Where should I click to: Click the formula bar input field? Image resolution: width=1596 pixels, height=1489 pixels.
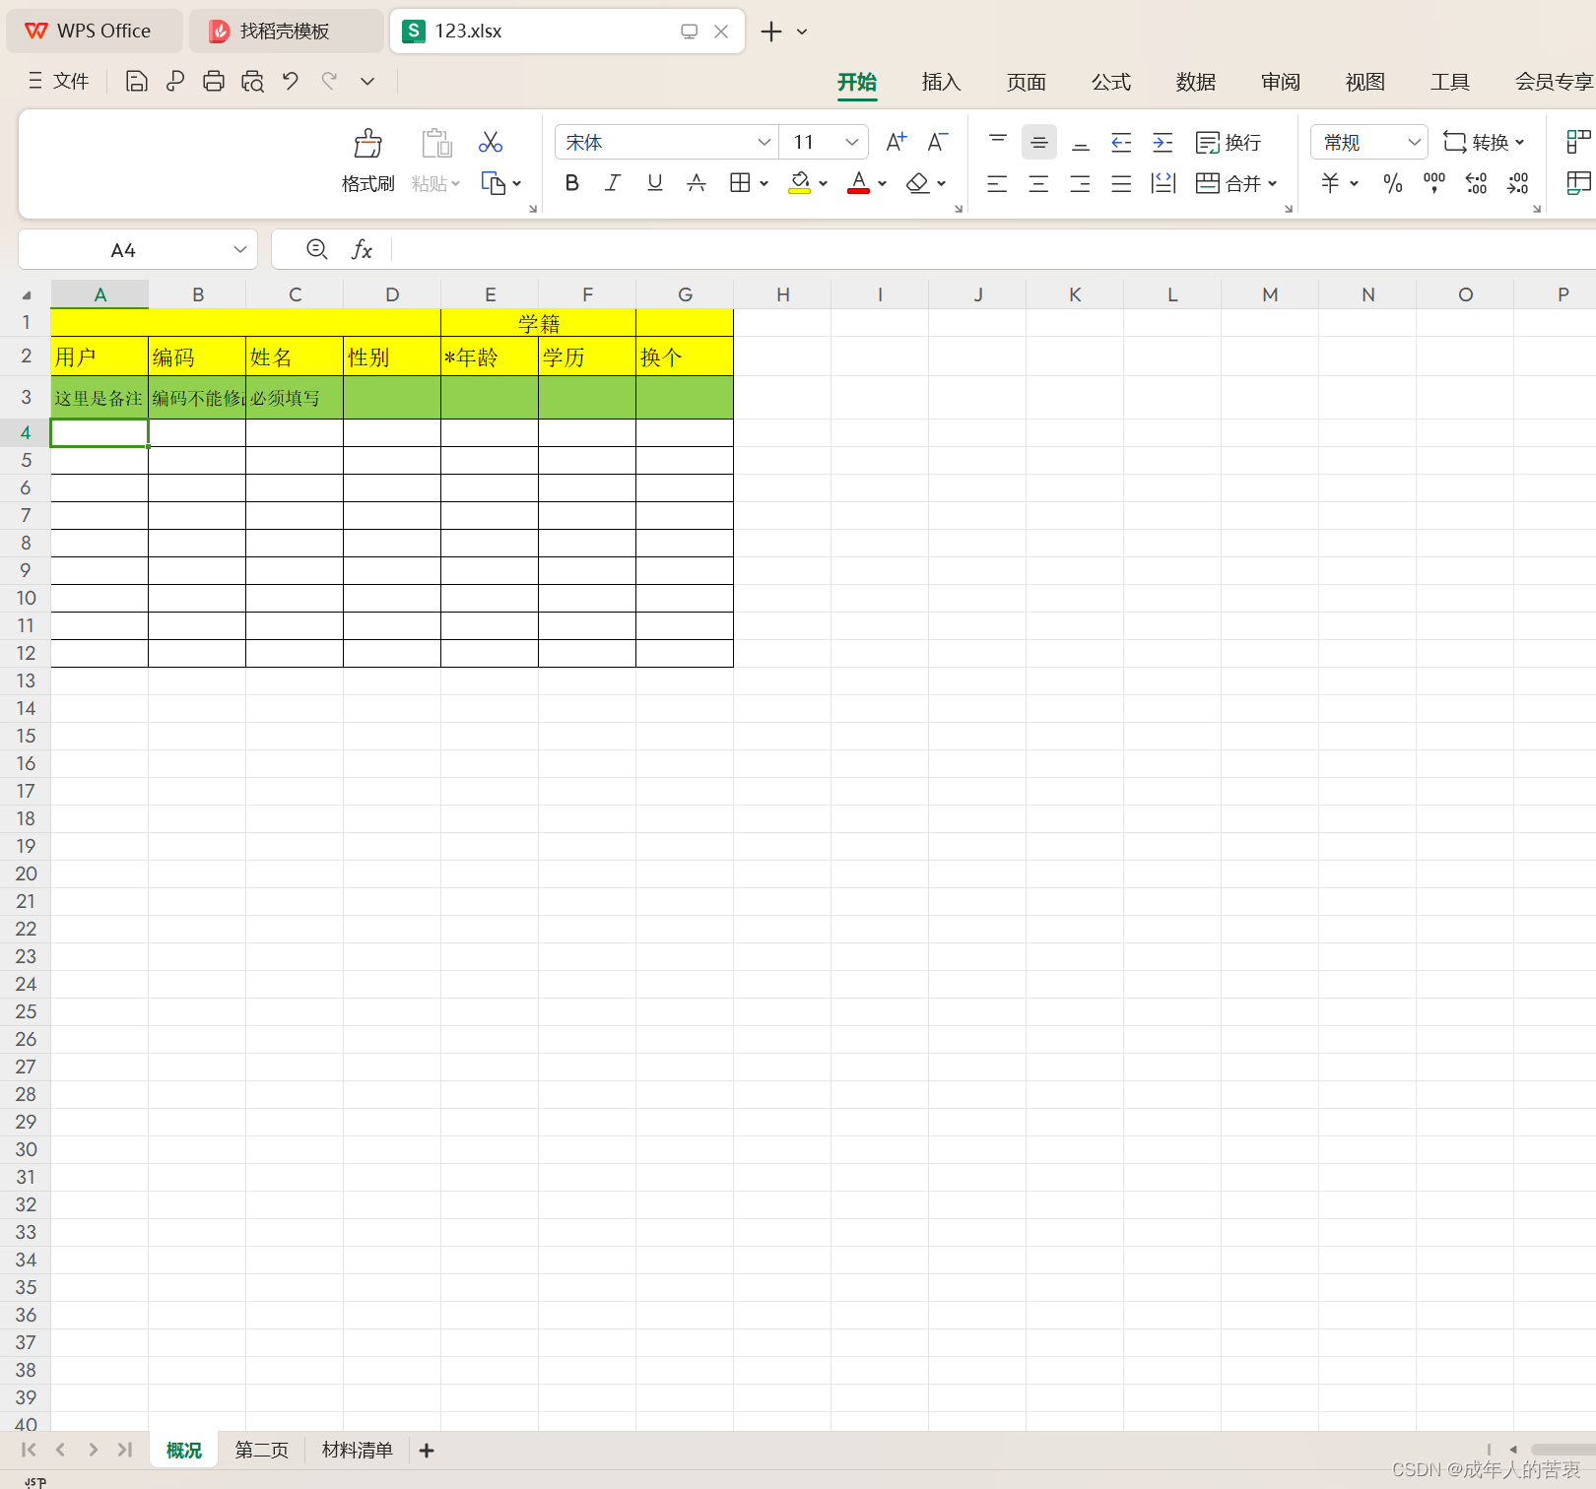point(993,250)
